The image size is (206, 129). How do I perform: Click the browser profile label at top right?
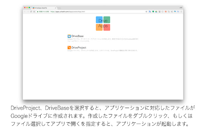(x=181, y=8)
